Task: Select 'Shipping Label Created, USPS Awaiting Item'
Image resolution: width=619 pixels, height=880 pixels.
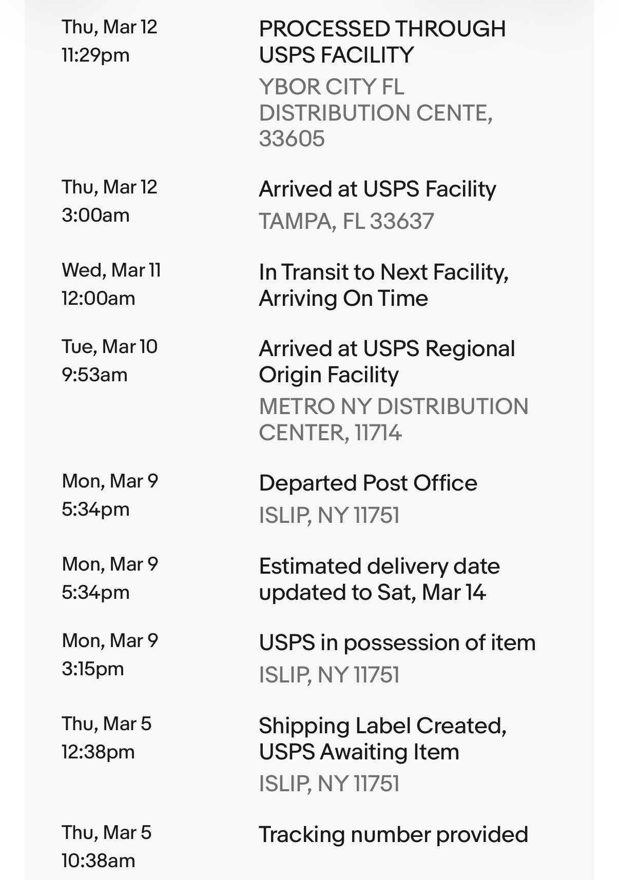Action: point(382,739)
